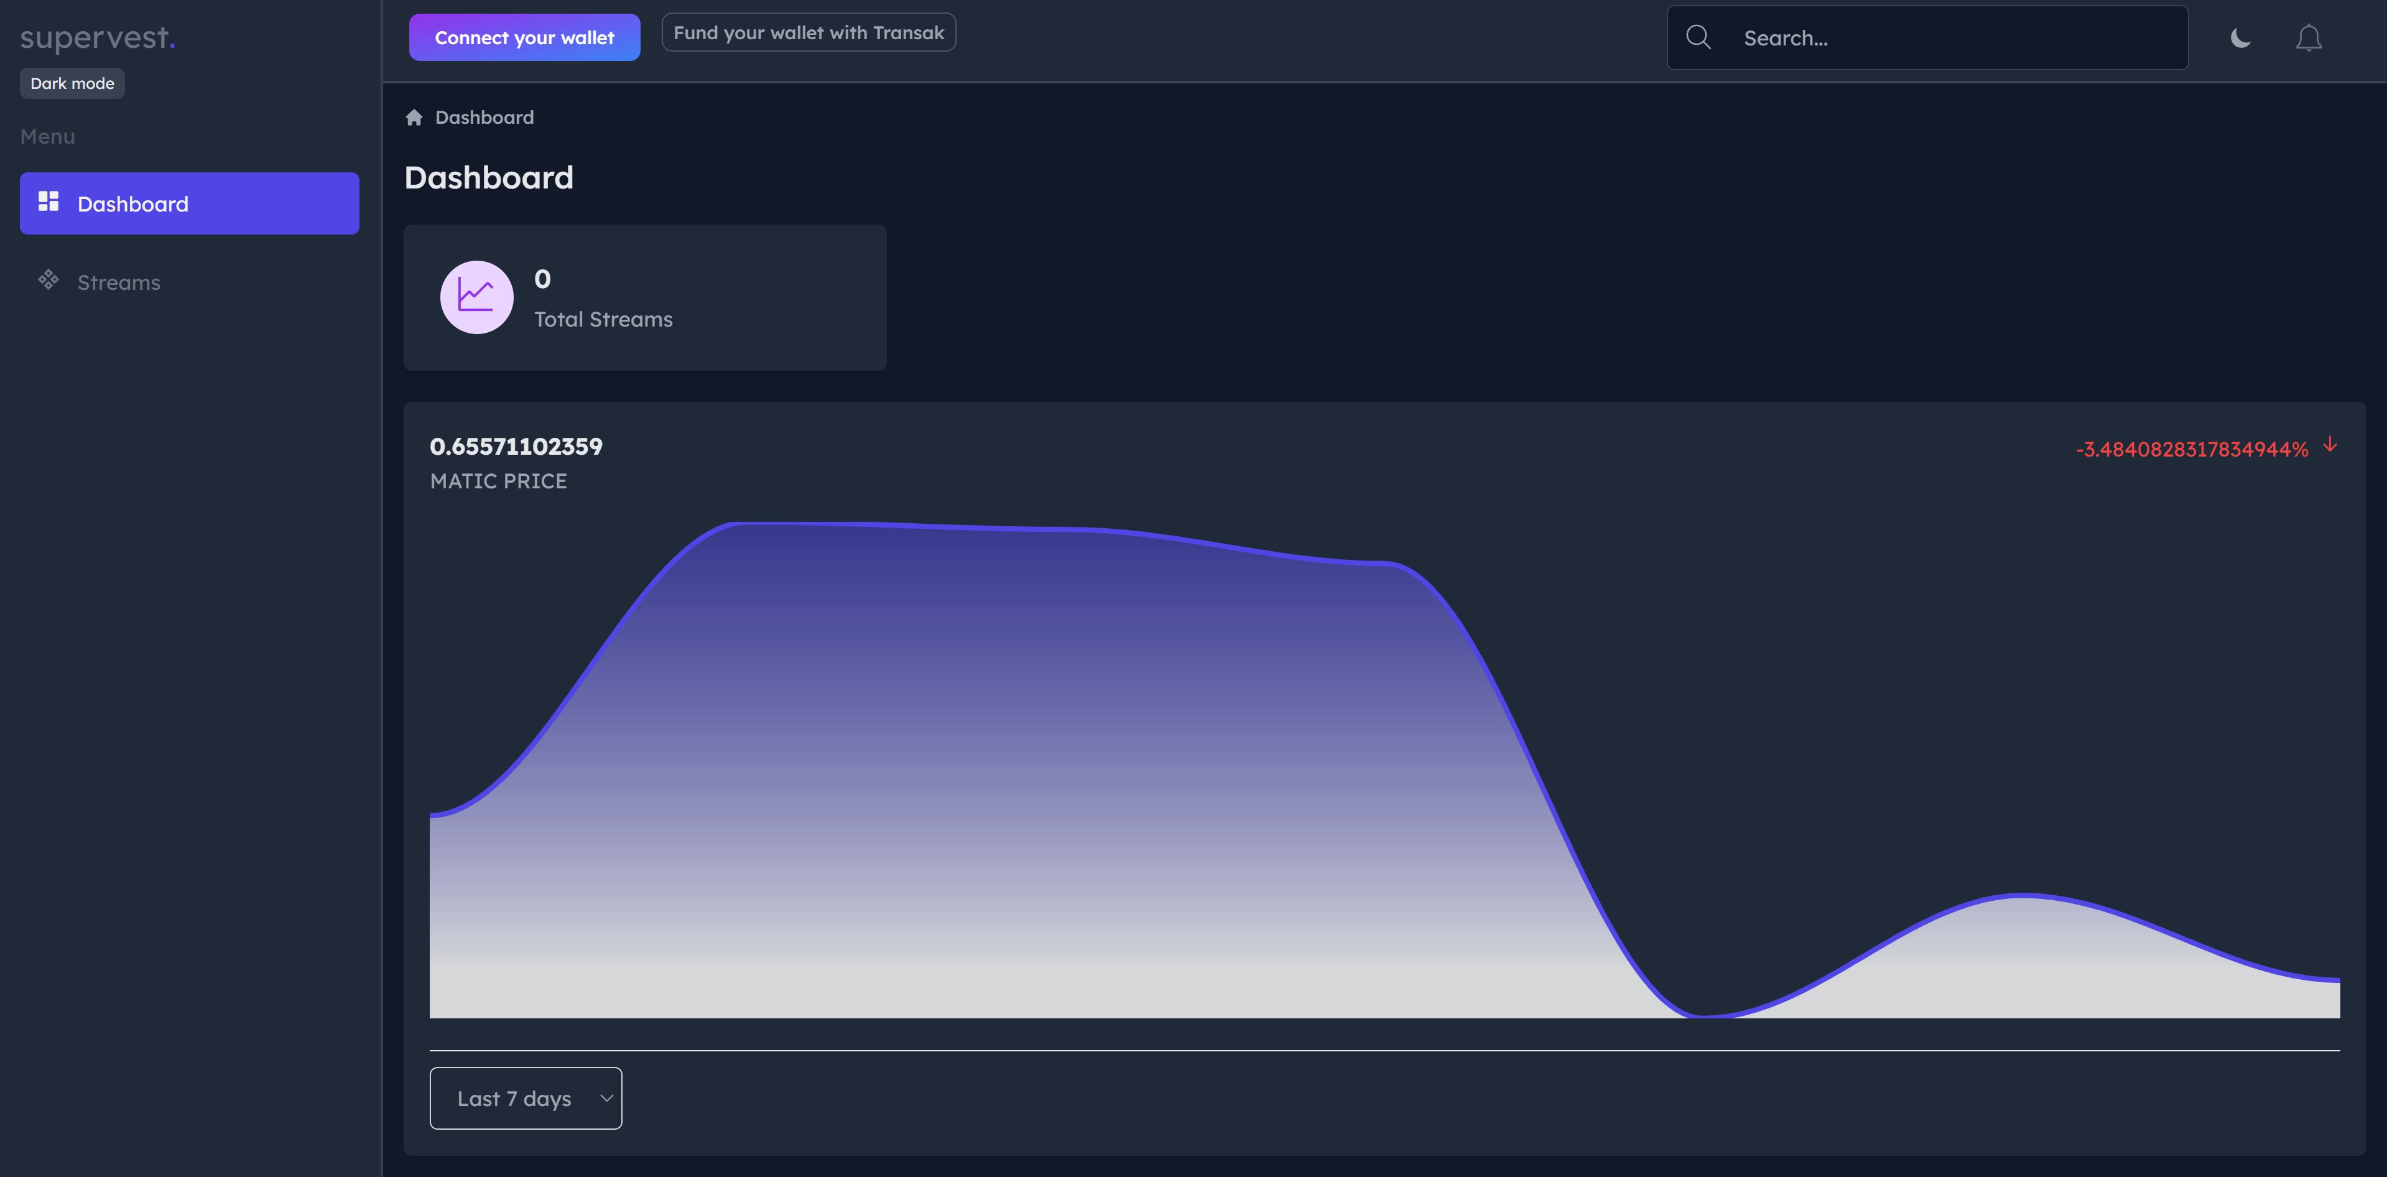Toggle dark mode icon
The image size is (2387, 1177).
(x=2240, y=37)
